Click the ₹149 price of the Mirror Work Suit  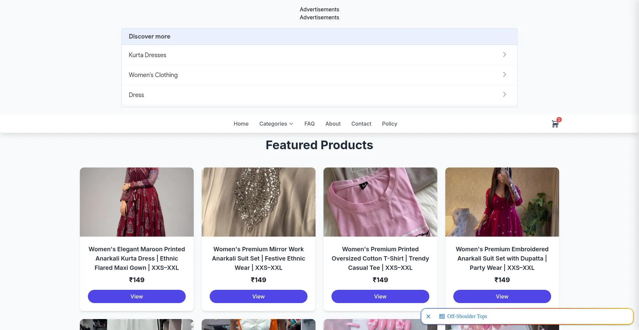pyautogui.click(x=259, y=280)
